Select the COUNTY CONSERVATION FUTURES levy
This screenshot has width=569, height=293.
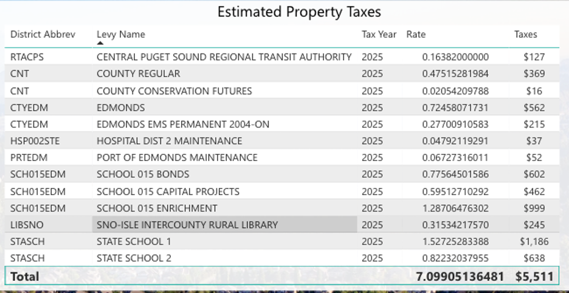[x=174, y=91]
